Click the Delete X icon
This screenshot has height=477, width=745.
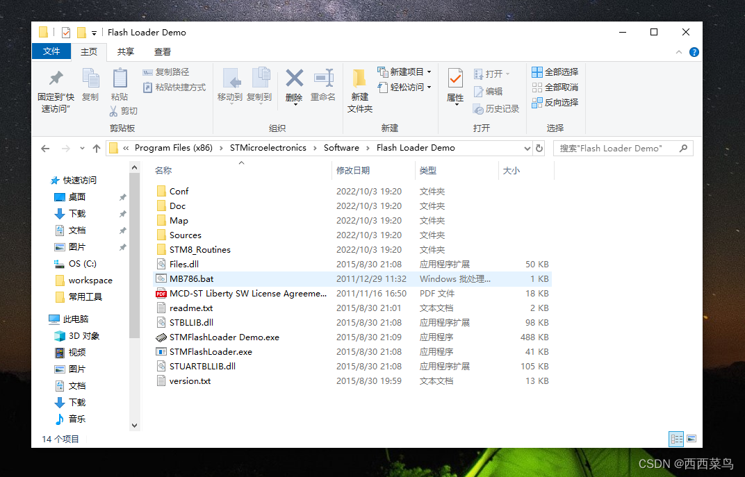point(294,78)
